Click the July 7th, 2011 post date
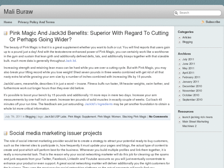Screen dimensions: 224x168 (13, 117)
